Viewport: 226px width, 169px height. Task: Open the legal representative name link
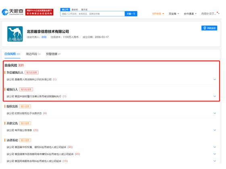(44, 37)
